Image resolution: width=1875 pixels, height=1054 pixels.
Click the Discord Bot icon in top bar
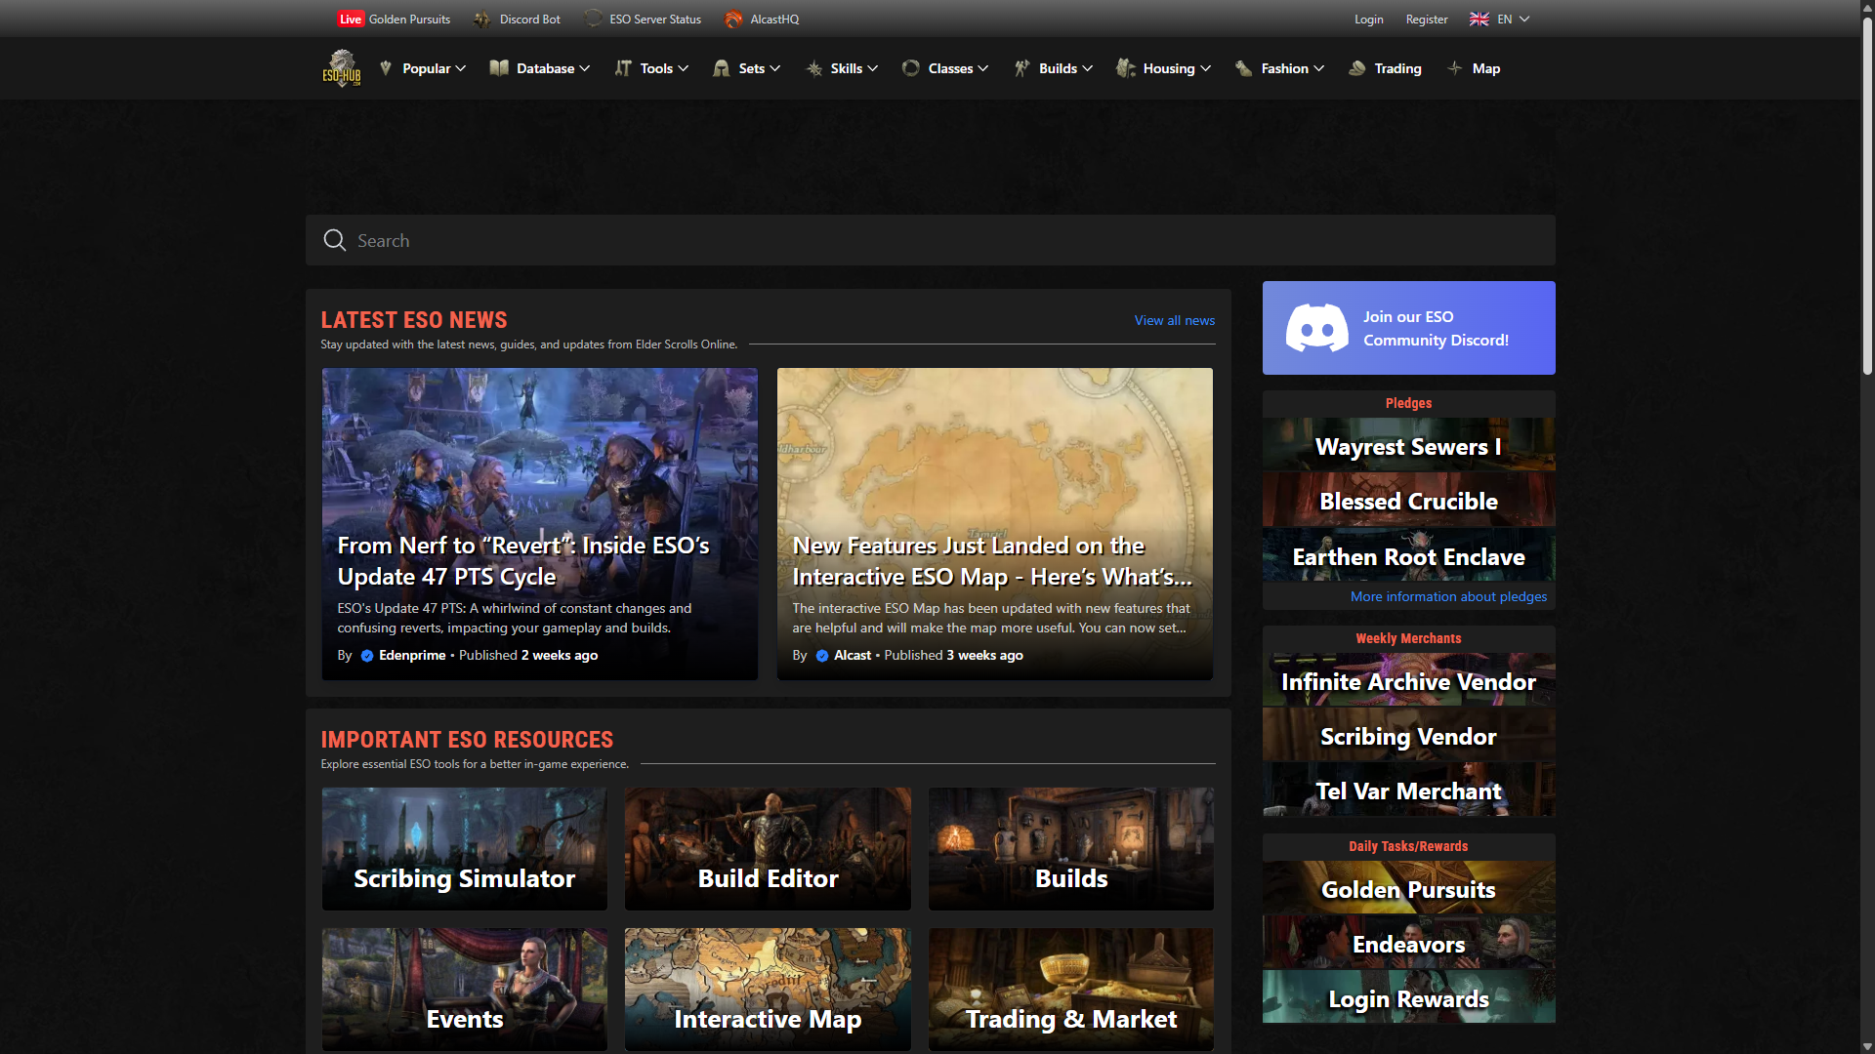coord(482,20)
